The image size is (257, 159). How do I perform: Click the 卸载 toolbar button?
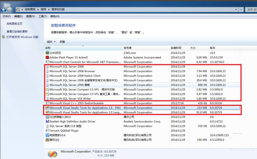[x=63, y=42]
